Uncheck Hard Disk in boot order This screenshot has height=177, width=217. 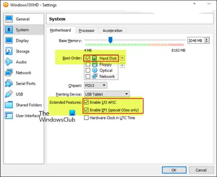click(88, 58)
